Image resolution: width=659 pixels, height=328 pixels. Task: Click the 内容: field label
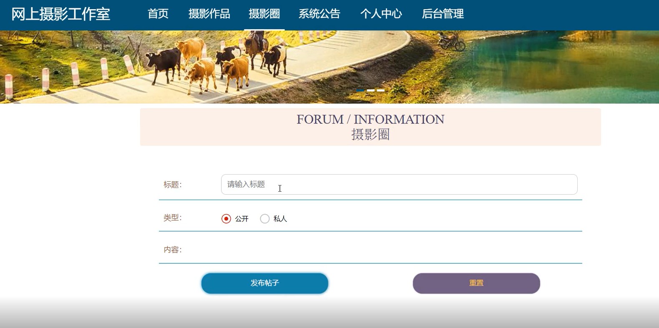click(x=173, y=250)
